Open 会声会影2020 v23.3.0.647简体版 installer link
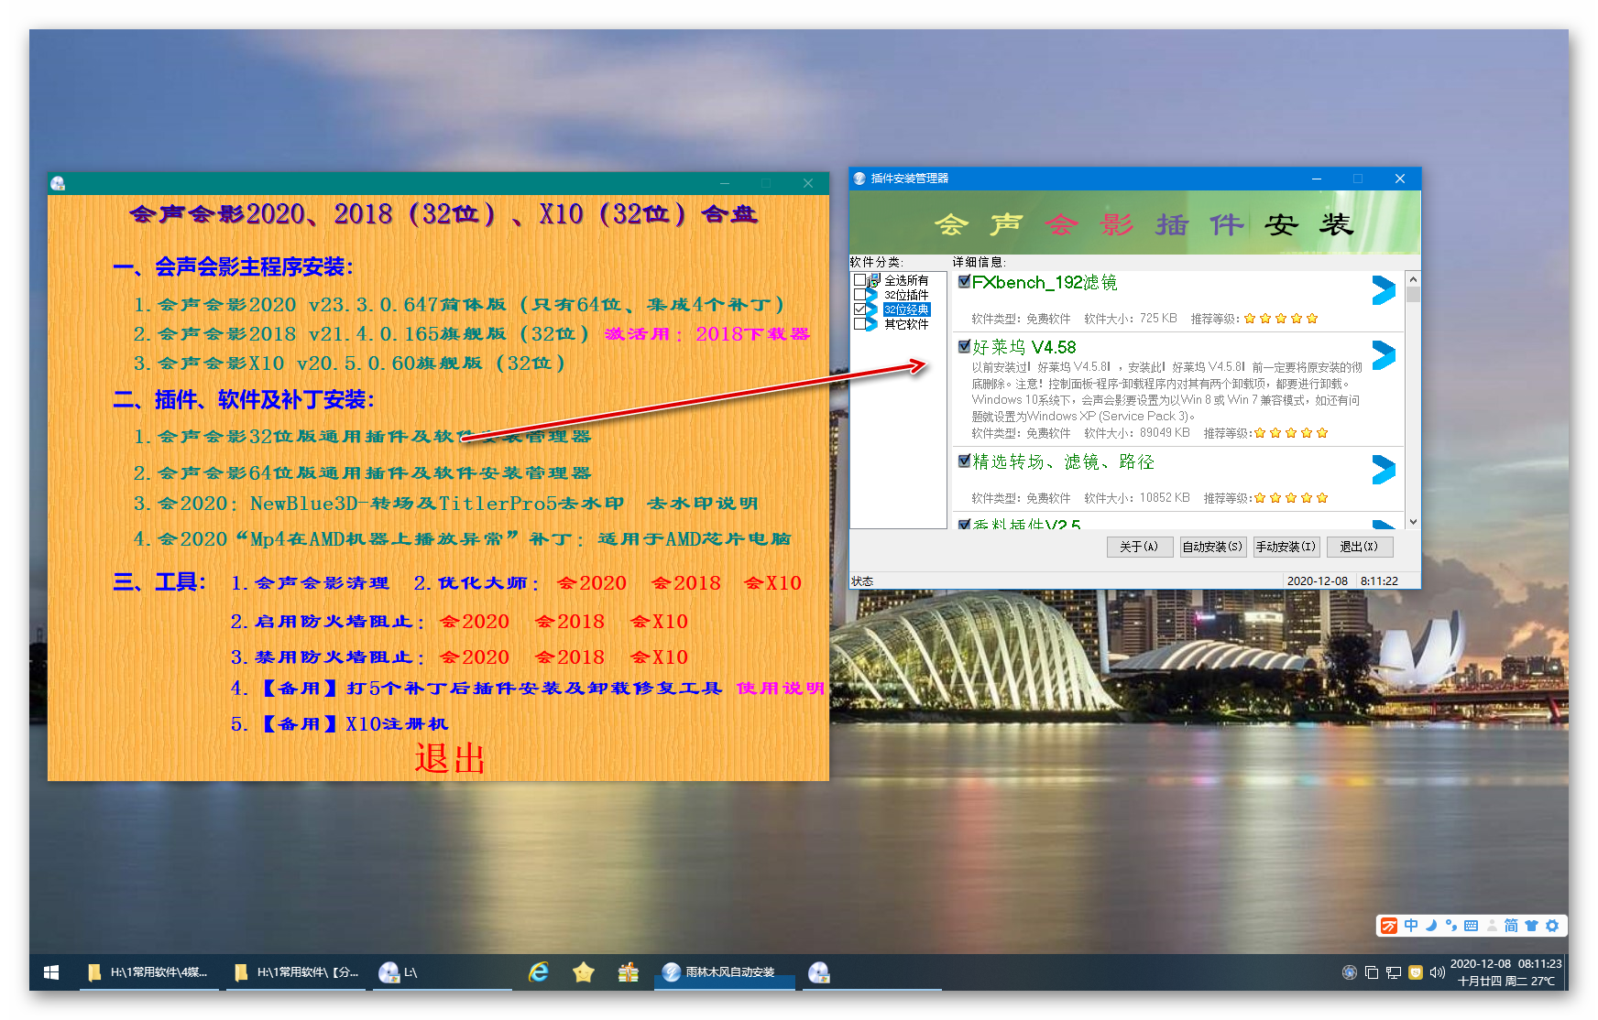Image resolution: width=1598 pixels, height=1020 pixels. [458, 305]
